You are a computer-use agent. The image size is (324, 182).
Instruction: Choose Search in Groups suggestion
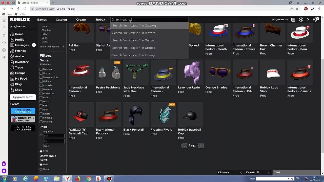[x=149, y=48]
